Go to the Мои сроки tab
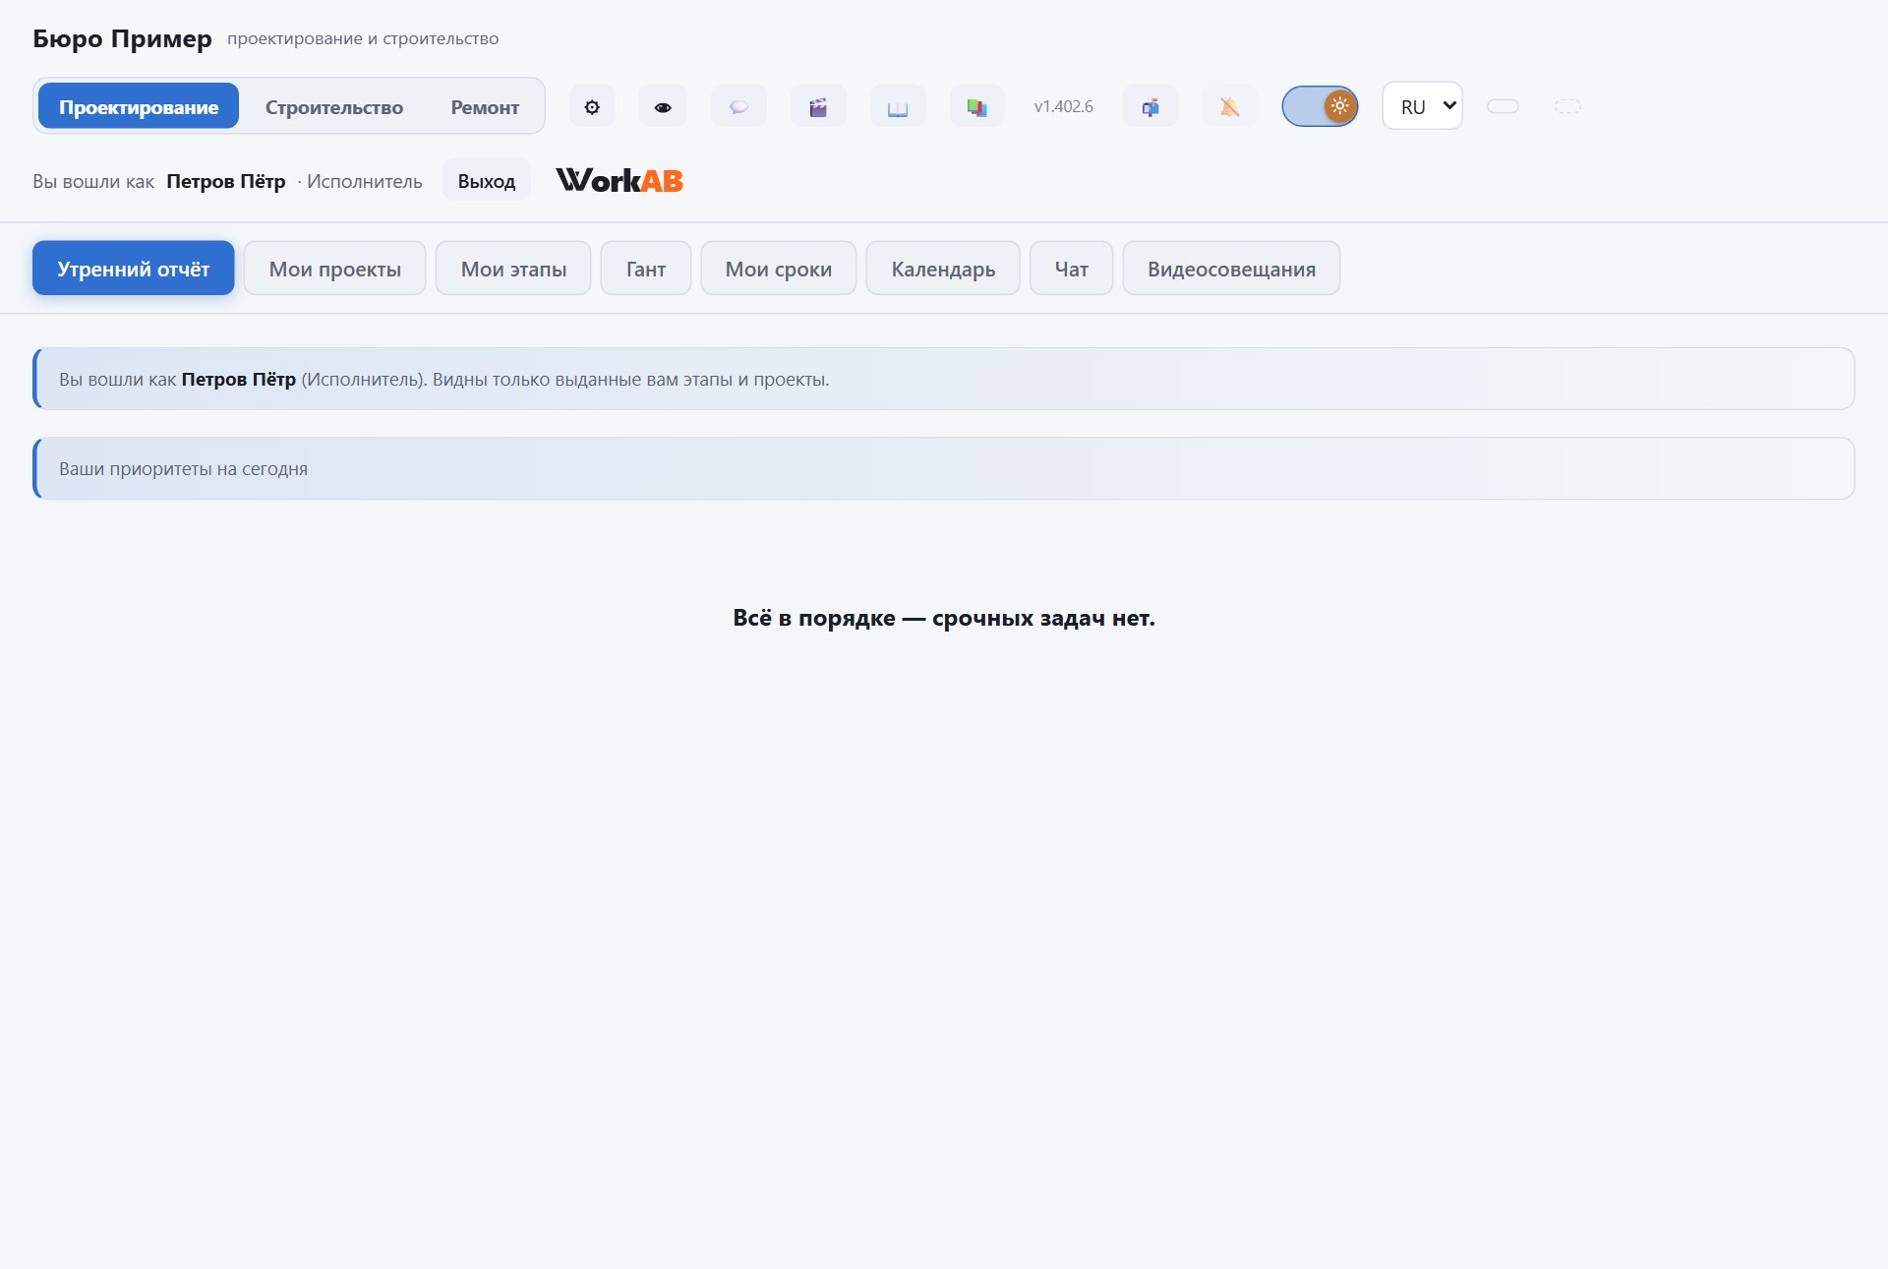Viewport: 1888px width, 1269px height. click(779, 269)
